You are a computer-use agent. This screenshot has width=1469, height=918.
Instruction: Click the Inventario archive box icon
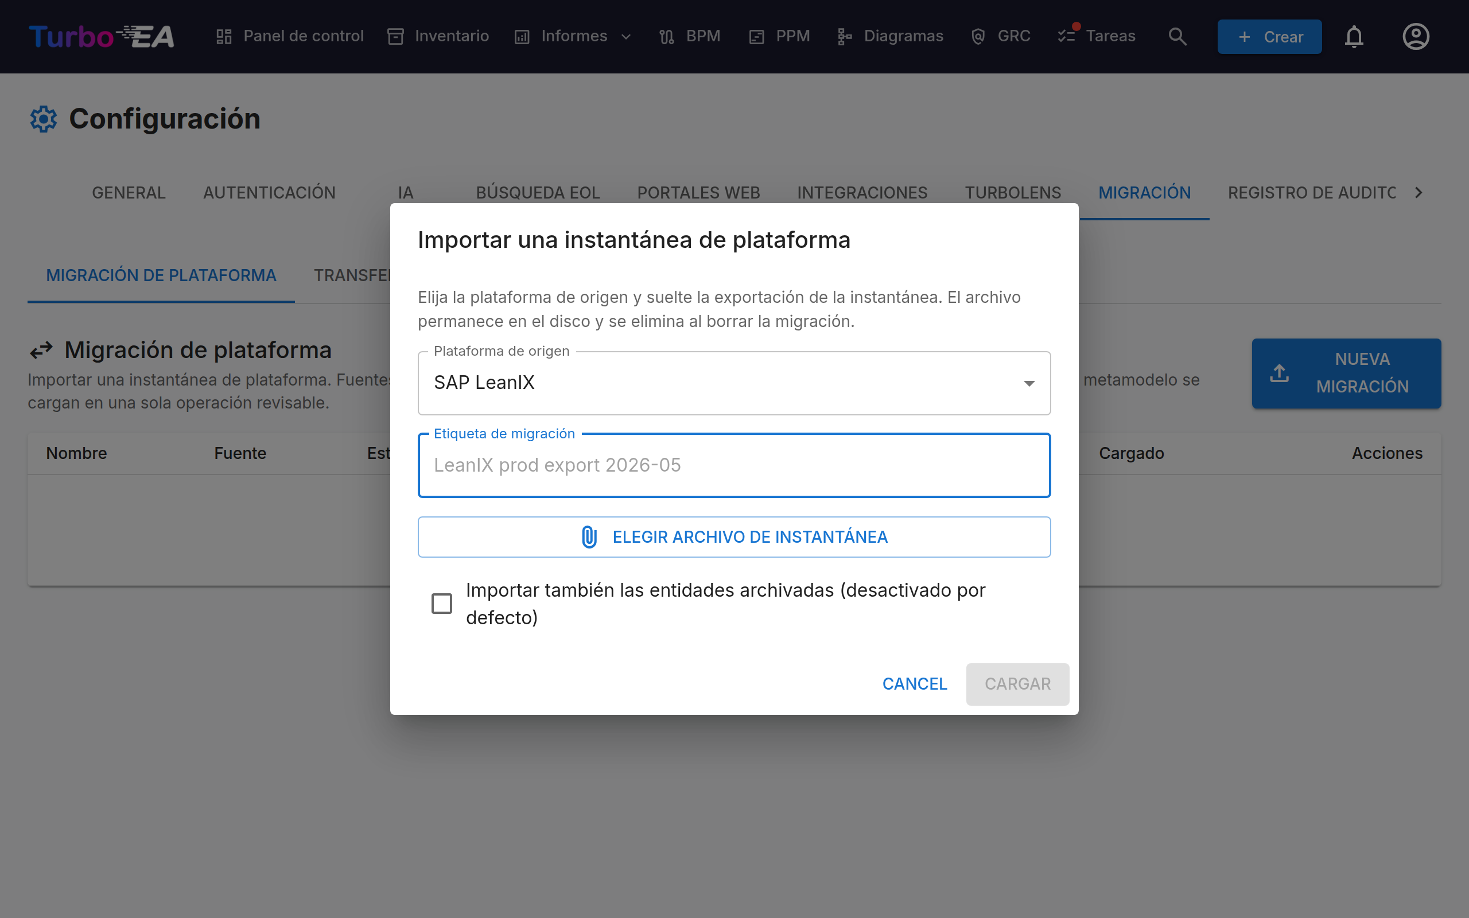[396, 36]
